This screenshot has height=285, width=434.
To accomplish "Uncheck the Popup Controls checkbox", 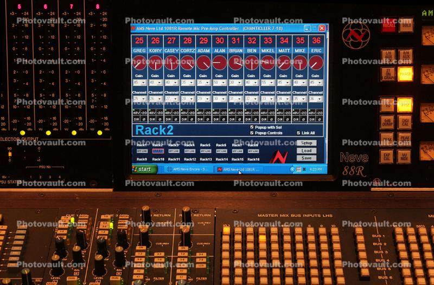I will (x=251, y=133).
